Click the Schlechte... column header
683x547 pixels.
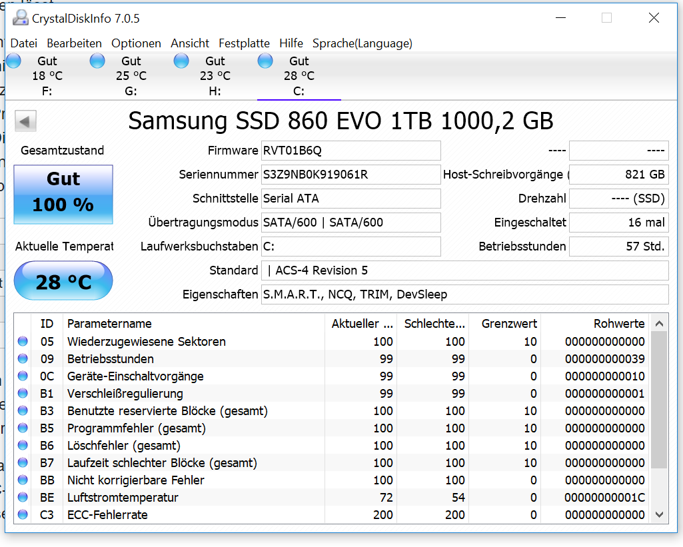point(433,324)
